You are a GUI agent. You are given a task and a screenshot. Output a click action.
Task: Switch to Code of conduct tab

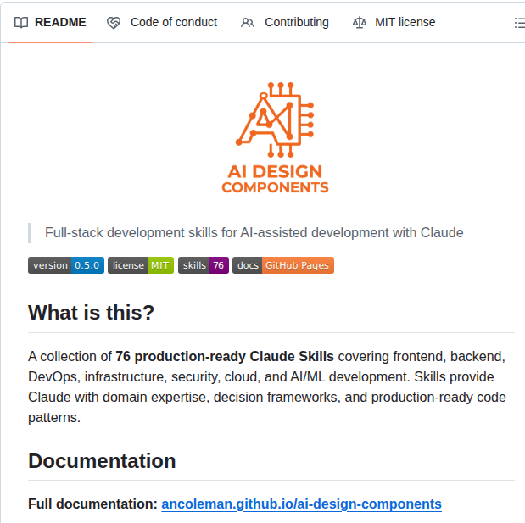(162, 22)
